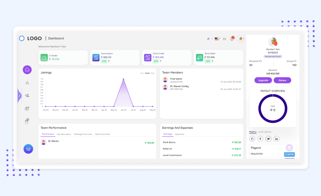Viewport: 321px width, 196px height.
Task: Click the Dashboard header title
Action: (56, 38)
